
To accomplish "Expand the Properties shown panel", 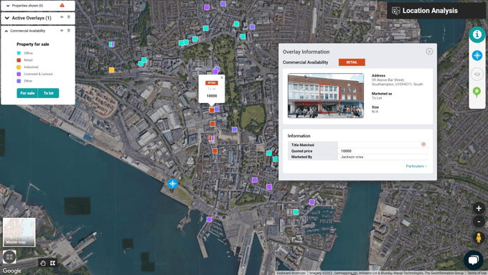I will point(8,6).
